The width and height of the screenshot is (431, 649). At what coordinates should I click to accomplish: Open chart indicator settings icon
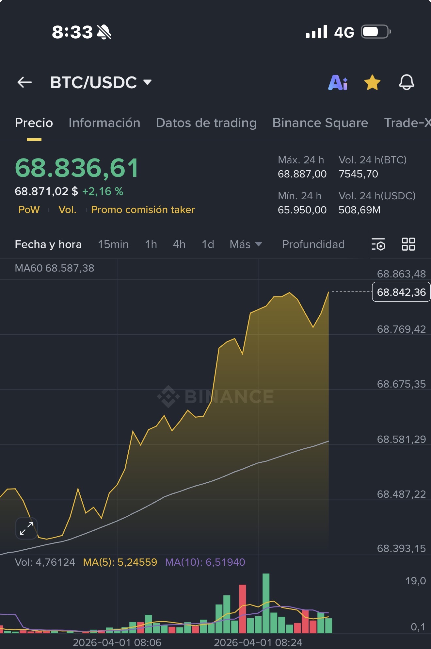coord(378,244)
